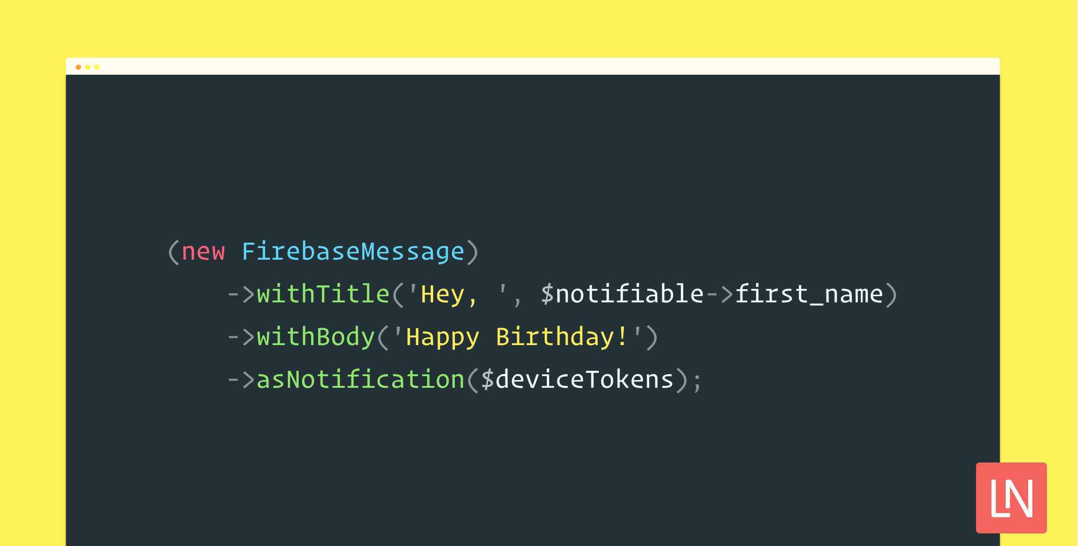
Task: Click the $notifiable variable
Action: tap(623, 294)
